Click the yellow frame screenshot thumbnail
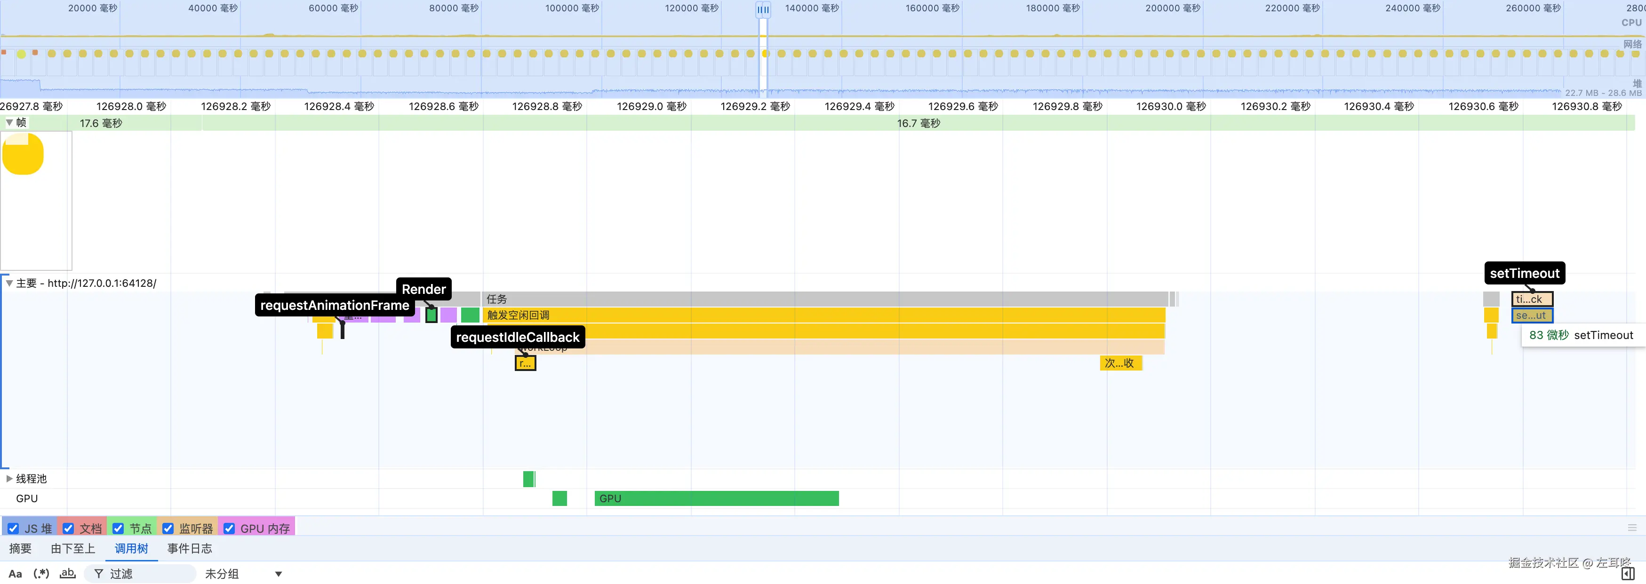Screen dimensions: 1646x584 pyautogui.click(x=23, y=154)
